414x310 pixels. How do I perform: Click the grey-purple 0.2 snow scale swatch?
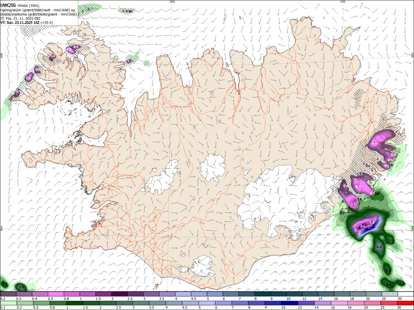(8, 294)
